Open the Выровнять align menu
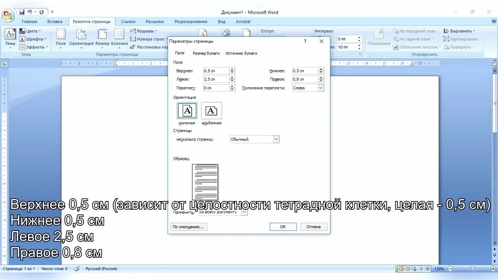This screenshot has width=498, height=280. point(459,31)
